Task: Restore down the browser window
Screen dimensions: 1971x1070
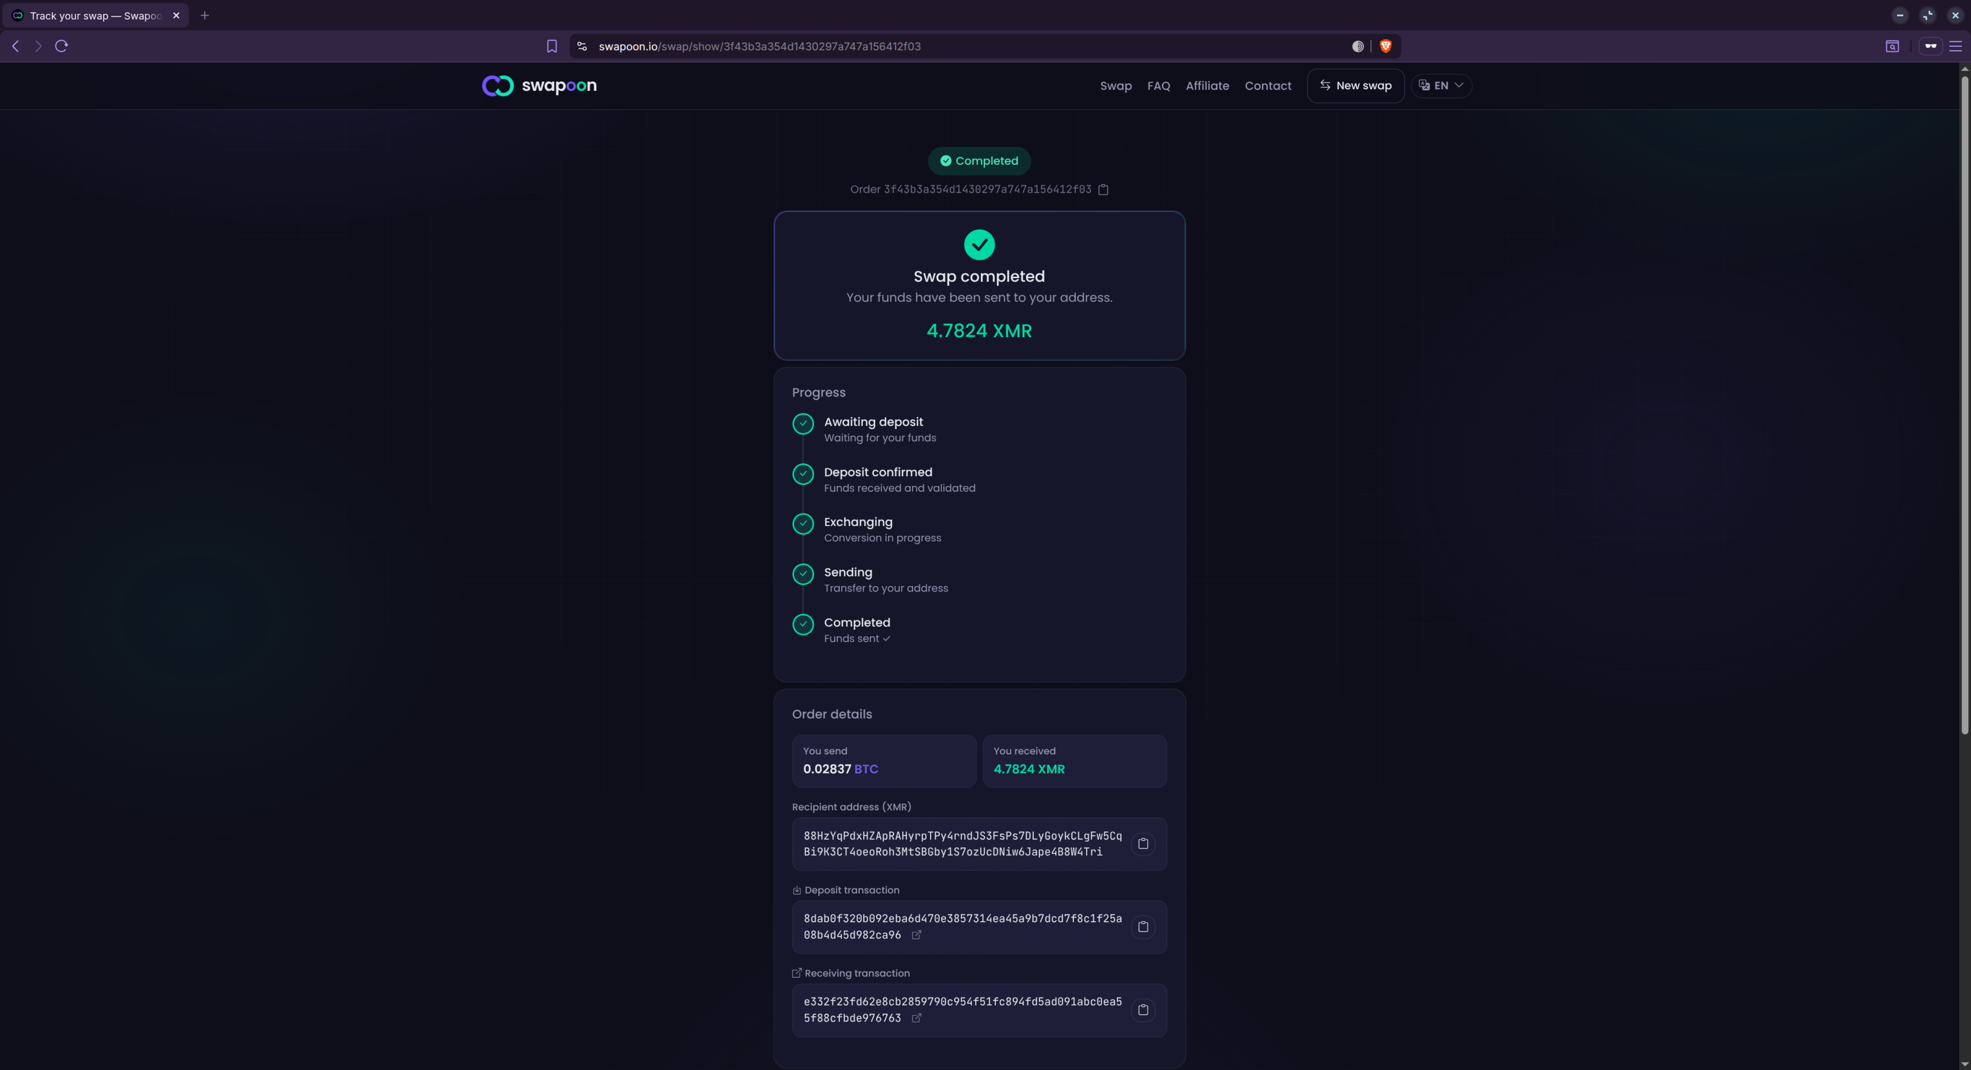Action: click(1927, 15)
